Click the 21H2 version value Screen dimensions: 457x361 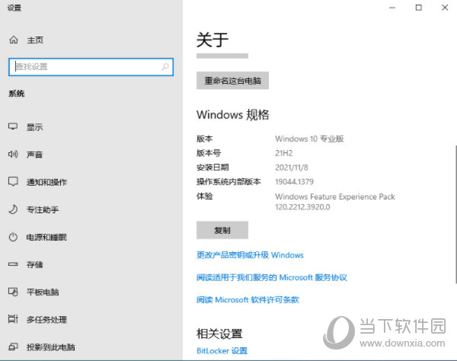[284, 153]
